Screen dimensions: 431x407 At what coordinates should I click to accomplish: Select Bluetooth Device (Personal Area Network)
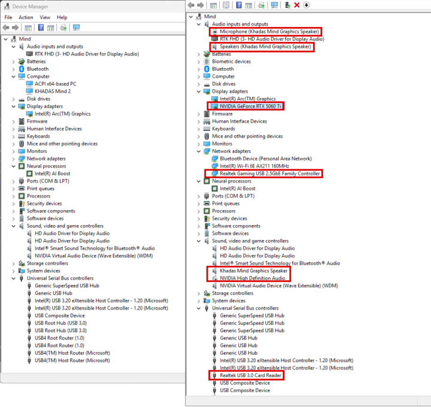[266, 159]
